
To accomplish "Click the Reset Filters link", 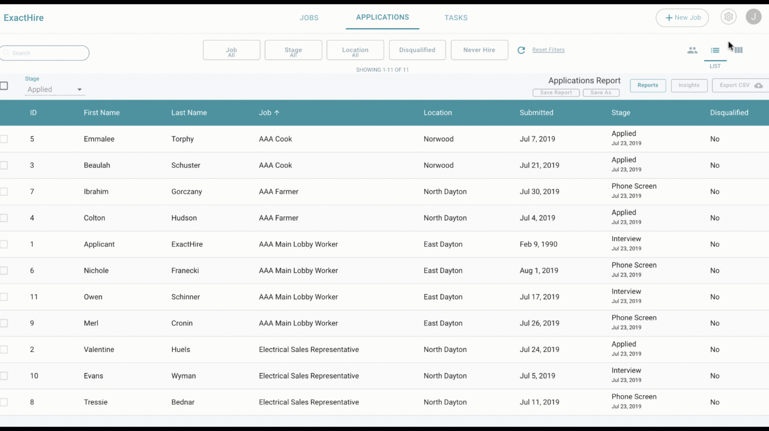I will (548, 50).
